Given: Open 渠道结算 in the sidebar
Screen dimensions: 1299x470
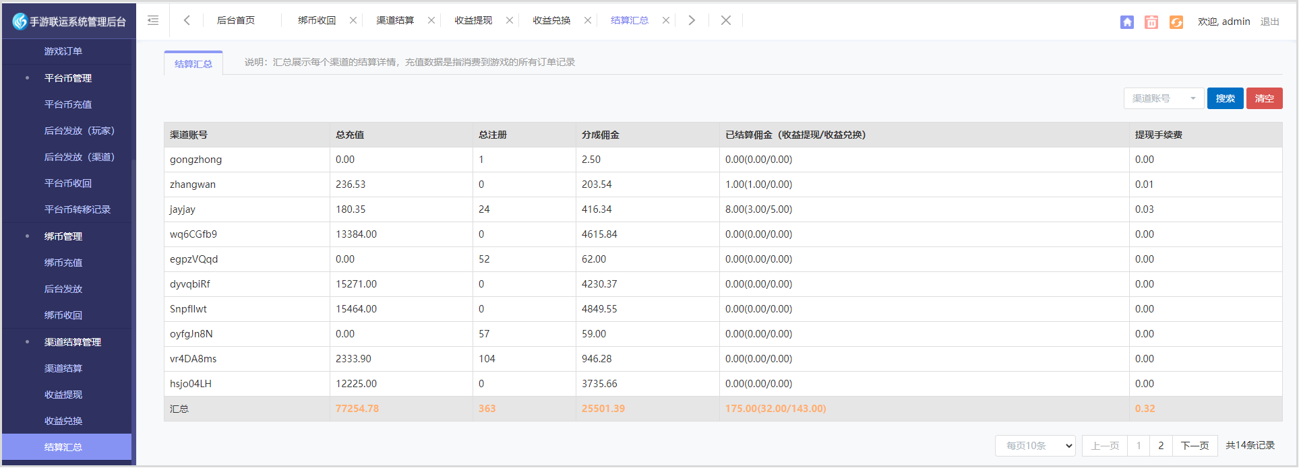Looking at the screenshot, I should coord(63,368).
